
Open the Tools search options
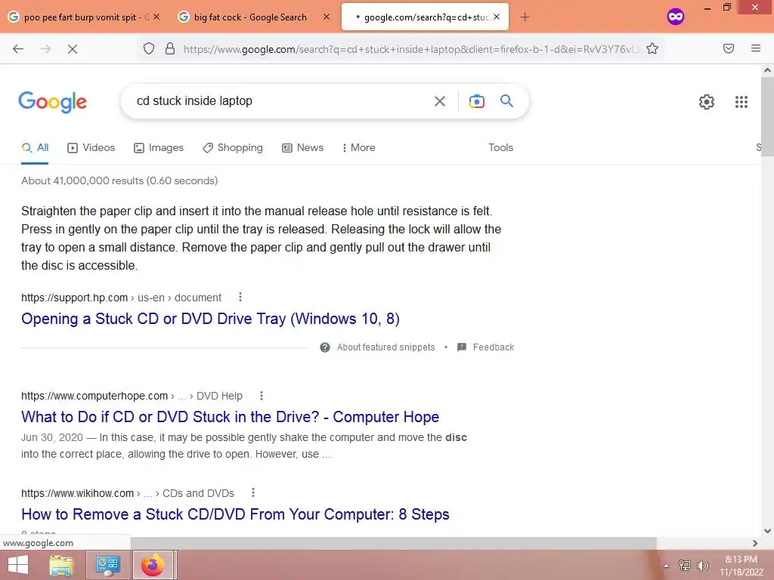[x=500, y=147]
